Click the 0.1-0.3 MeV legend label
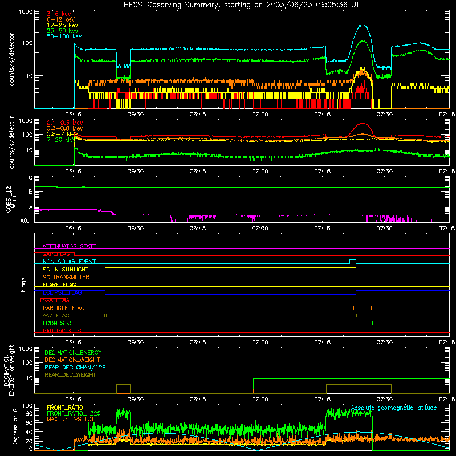The image size is (456, 456). [x=65, y=123]
